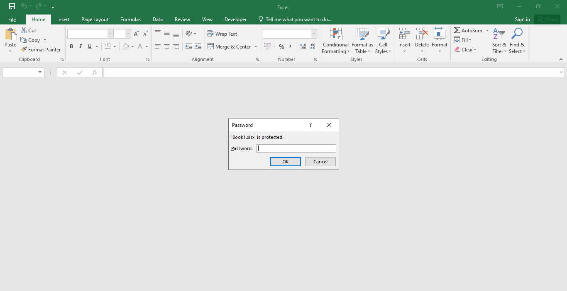This screenshot has width=567, height=291.
Task: Click the Find & Select magnifier icon
Action: coord(517,34)
